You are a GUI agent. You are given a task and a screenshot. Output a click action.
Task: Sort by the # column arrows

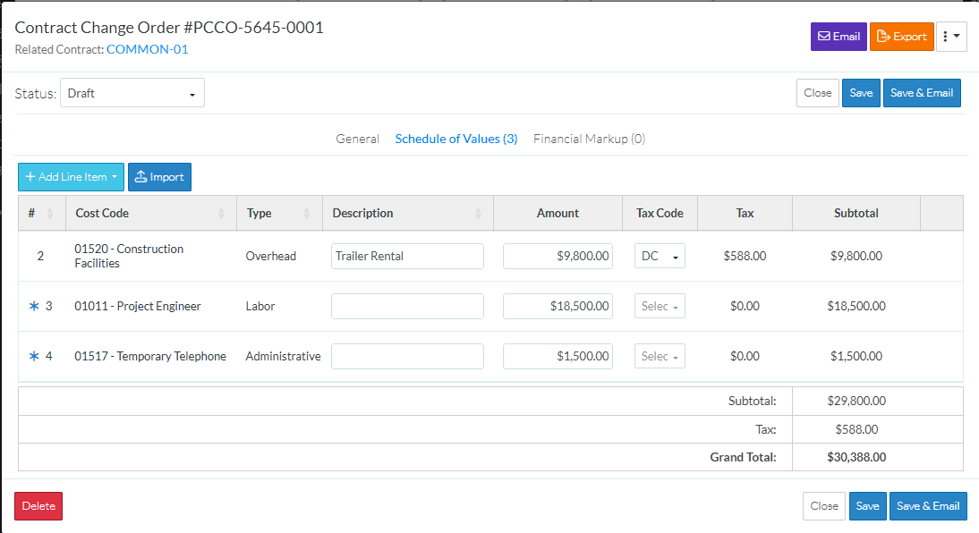point(50,214)
